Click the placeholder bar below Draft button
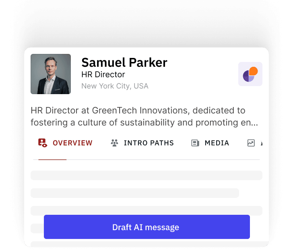293x251 pixels. pyautogui.click(x=146, y=244)
